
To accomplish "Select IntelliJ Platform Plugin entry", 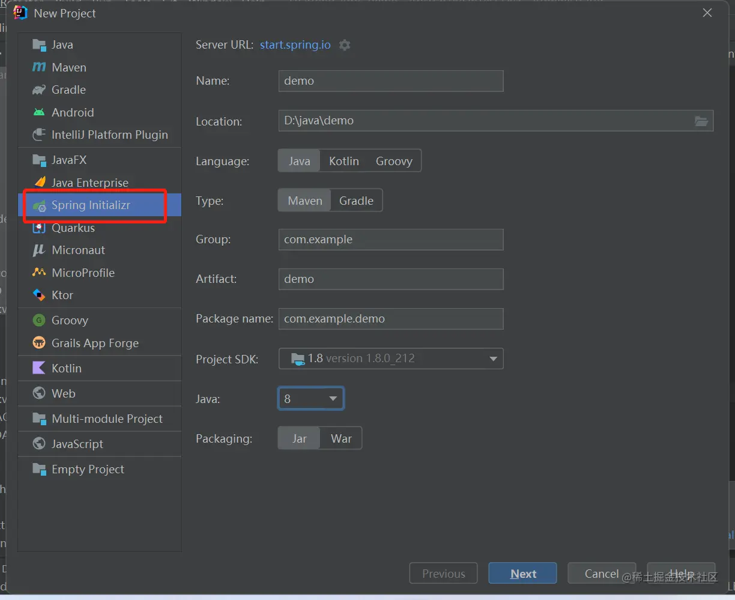I will (x=100, y=135).
